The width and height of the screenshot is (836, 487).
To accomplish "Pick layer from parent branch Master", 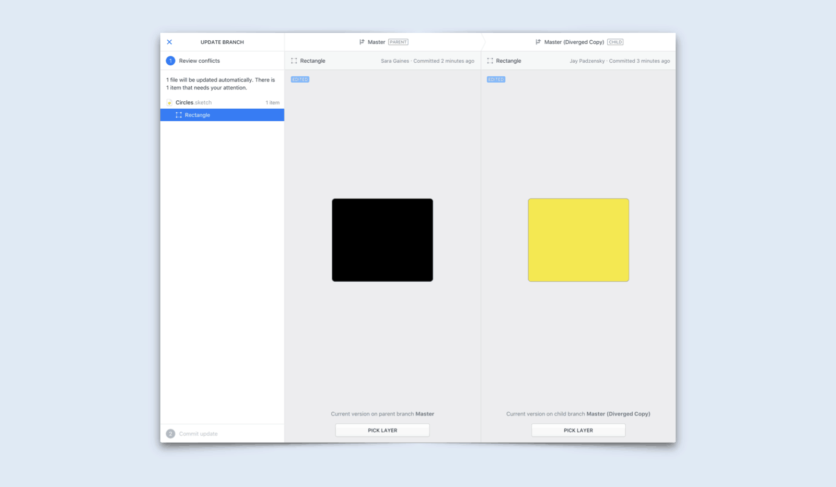I will (x=382, y=431).
